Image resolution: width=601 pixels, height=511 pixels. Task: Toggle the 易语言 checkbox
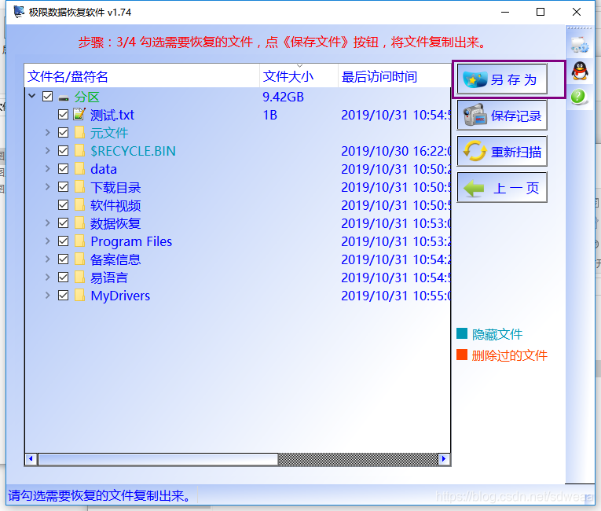click(x=64, y=277)
